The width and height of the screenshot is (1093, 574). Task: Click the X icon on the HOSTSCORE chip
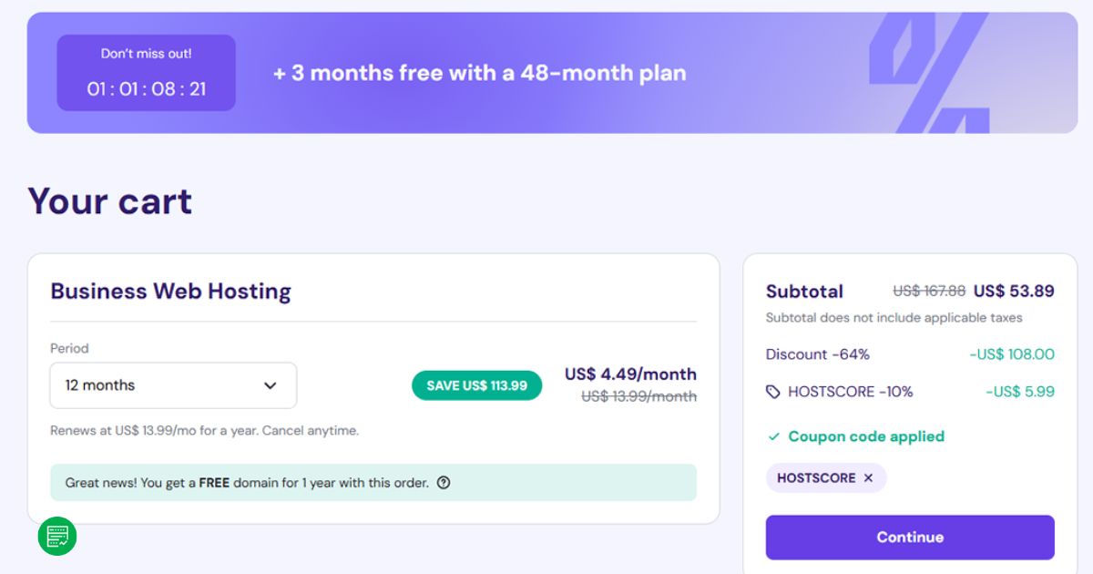868,477
